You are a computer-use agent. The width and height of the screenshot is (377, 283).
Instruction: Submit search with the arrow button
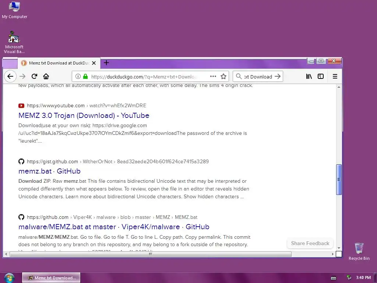point(278,77)
